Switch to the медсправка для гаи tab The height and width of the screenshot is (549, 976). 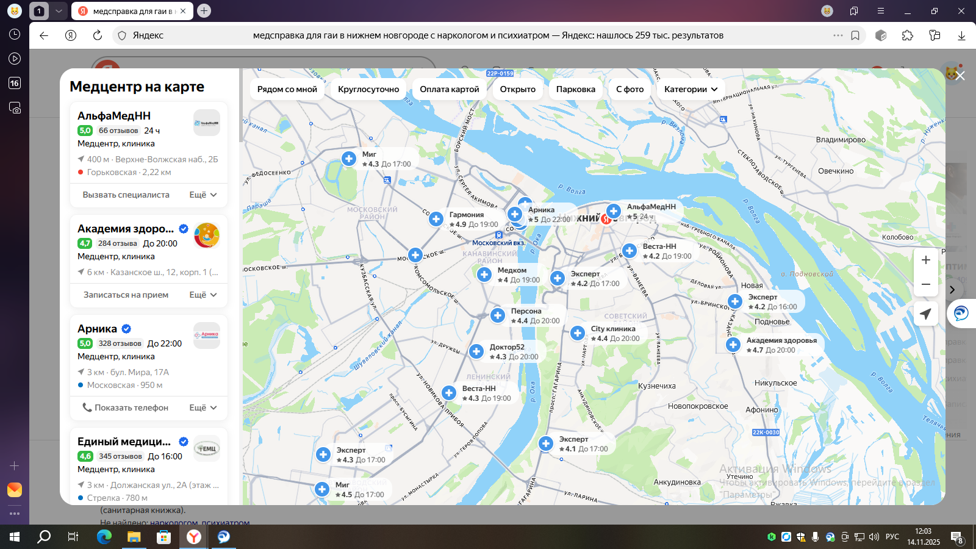[x=132, y=11]
